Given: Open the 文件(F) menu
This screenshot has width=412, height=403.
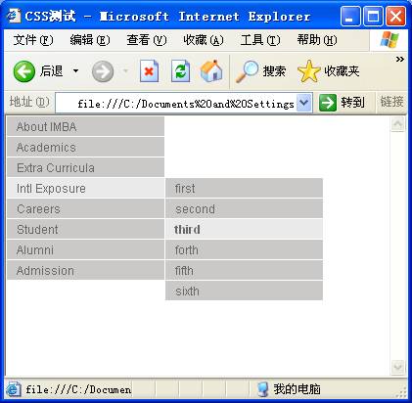Looking at the screenshot, I should click(33, 40).
